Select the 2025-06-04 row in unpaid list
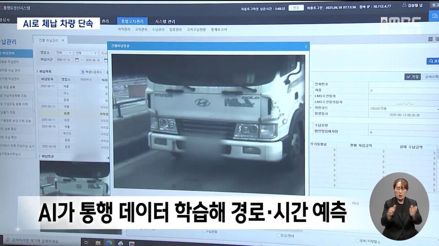Viewport: 439px width, 246px height. [x=74, y=146]
